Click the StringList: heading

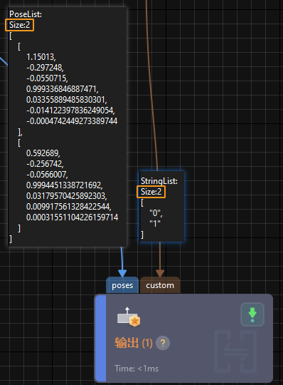159,181
